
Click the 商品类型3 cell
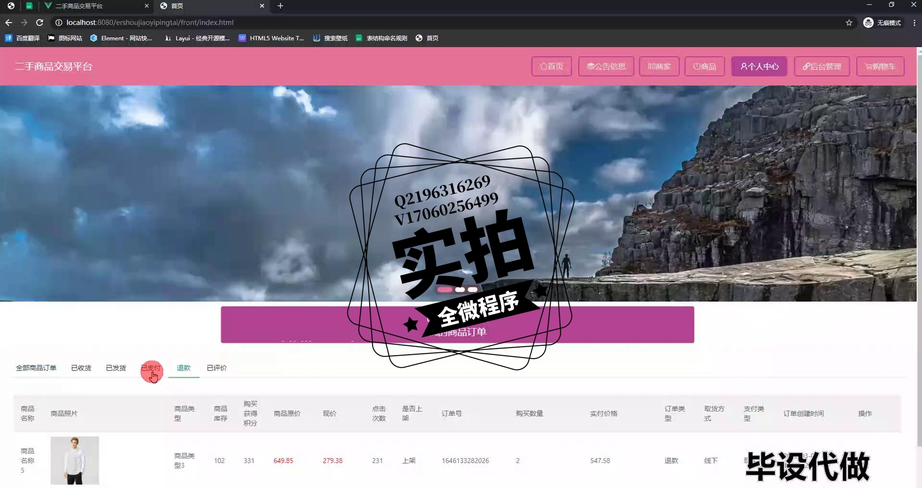click(184, 460)
